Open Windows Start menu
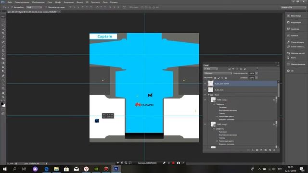Viewport: 308px width, 173px height. pos(5,169)
